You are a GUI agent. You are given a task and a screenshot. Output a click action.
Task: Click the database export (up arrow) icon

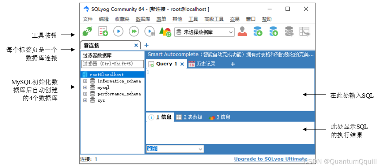(273, 31)
